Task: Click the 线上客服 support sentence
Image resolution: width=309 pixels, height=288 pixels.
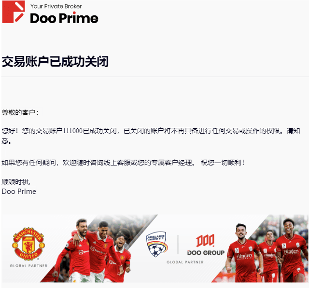Action: [x=123, y=163]
